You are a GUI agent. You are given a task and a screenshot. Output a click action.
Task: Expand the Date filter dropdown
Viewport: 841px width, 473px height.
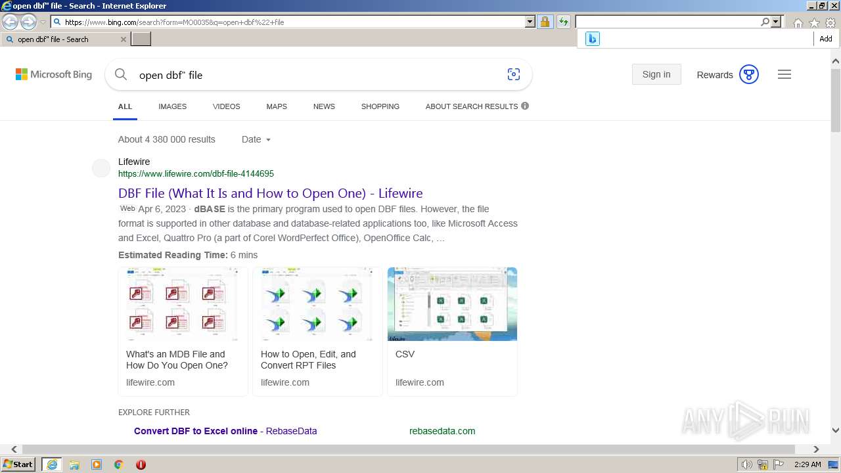[256, 139]
